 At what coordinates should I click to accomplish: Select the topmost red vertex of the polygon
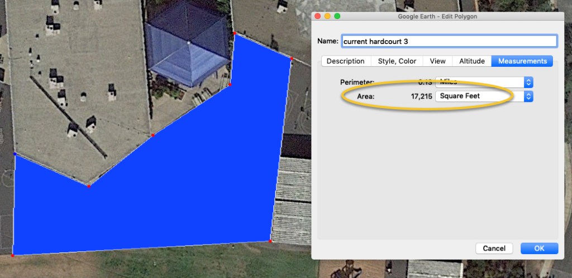[x=235, y=33]
